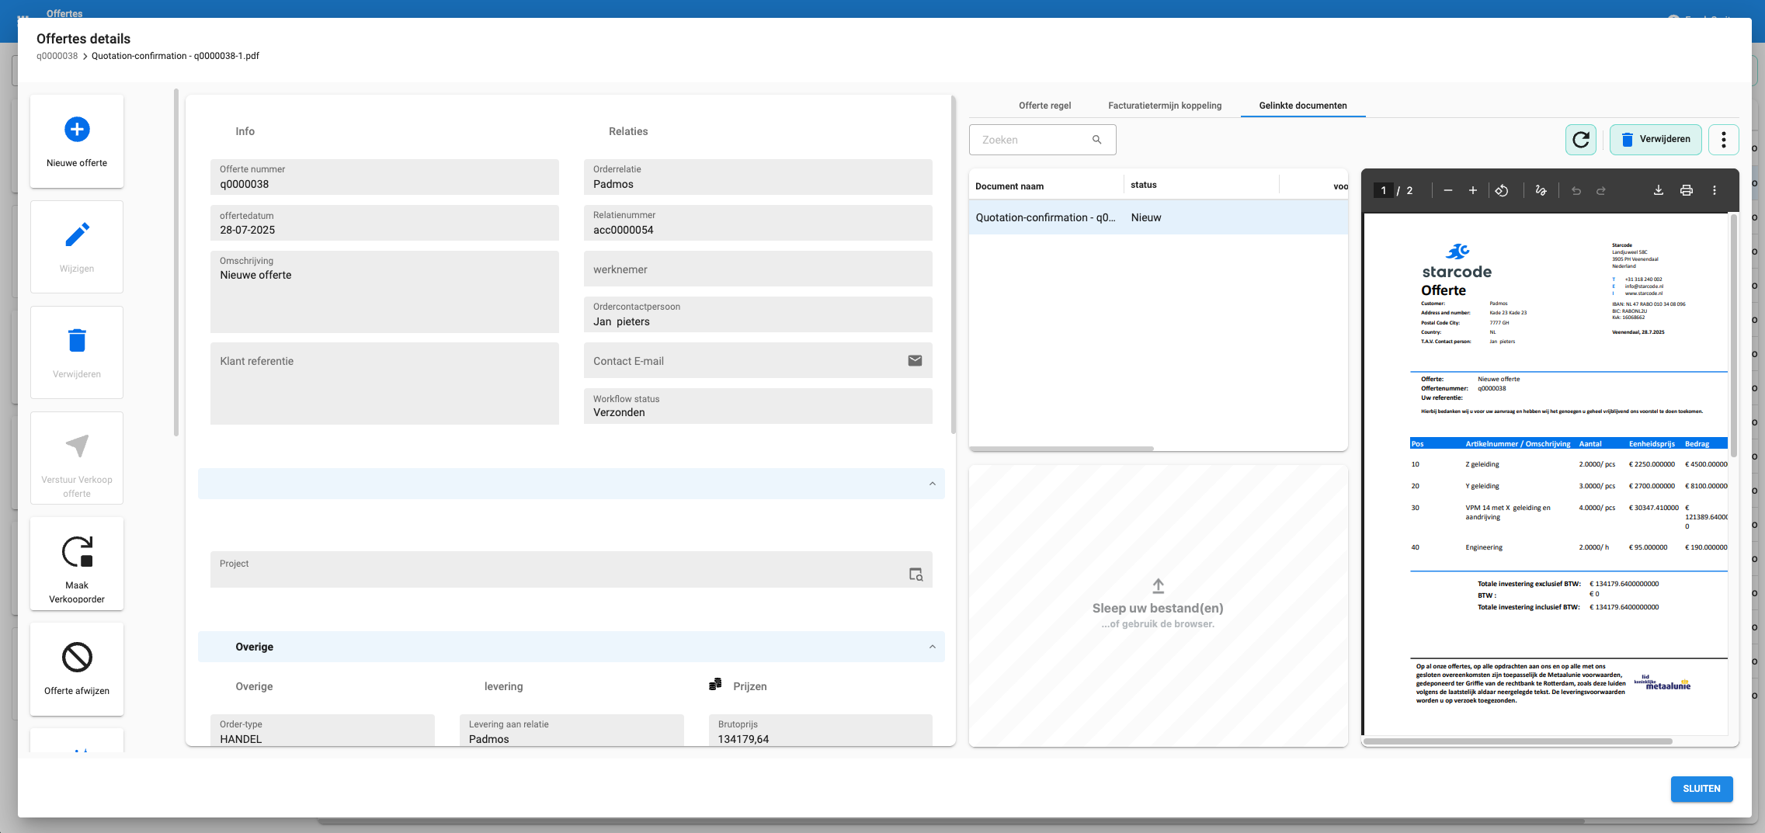
Task: Click the Levering aan relatie field
Action: (x=572, y=731)
